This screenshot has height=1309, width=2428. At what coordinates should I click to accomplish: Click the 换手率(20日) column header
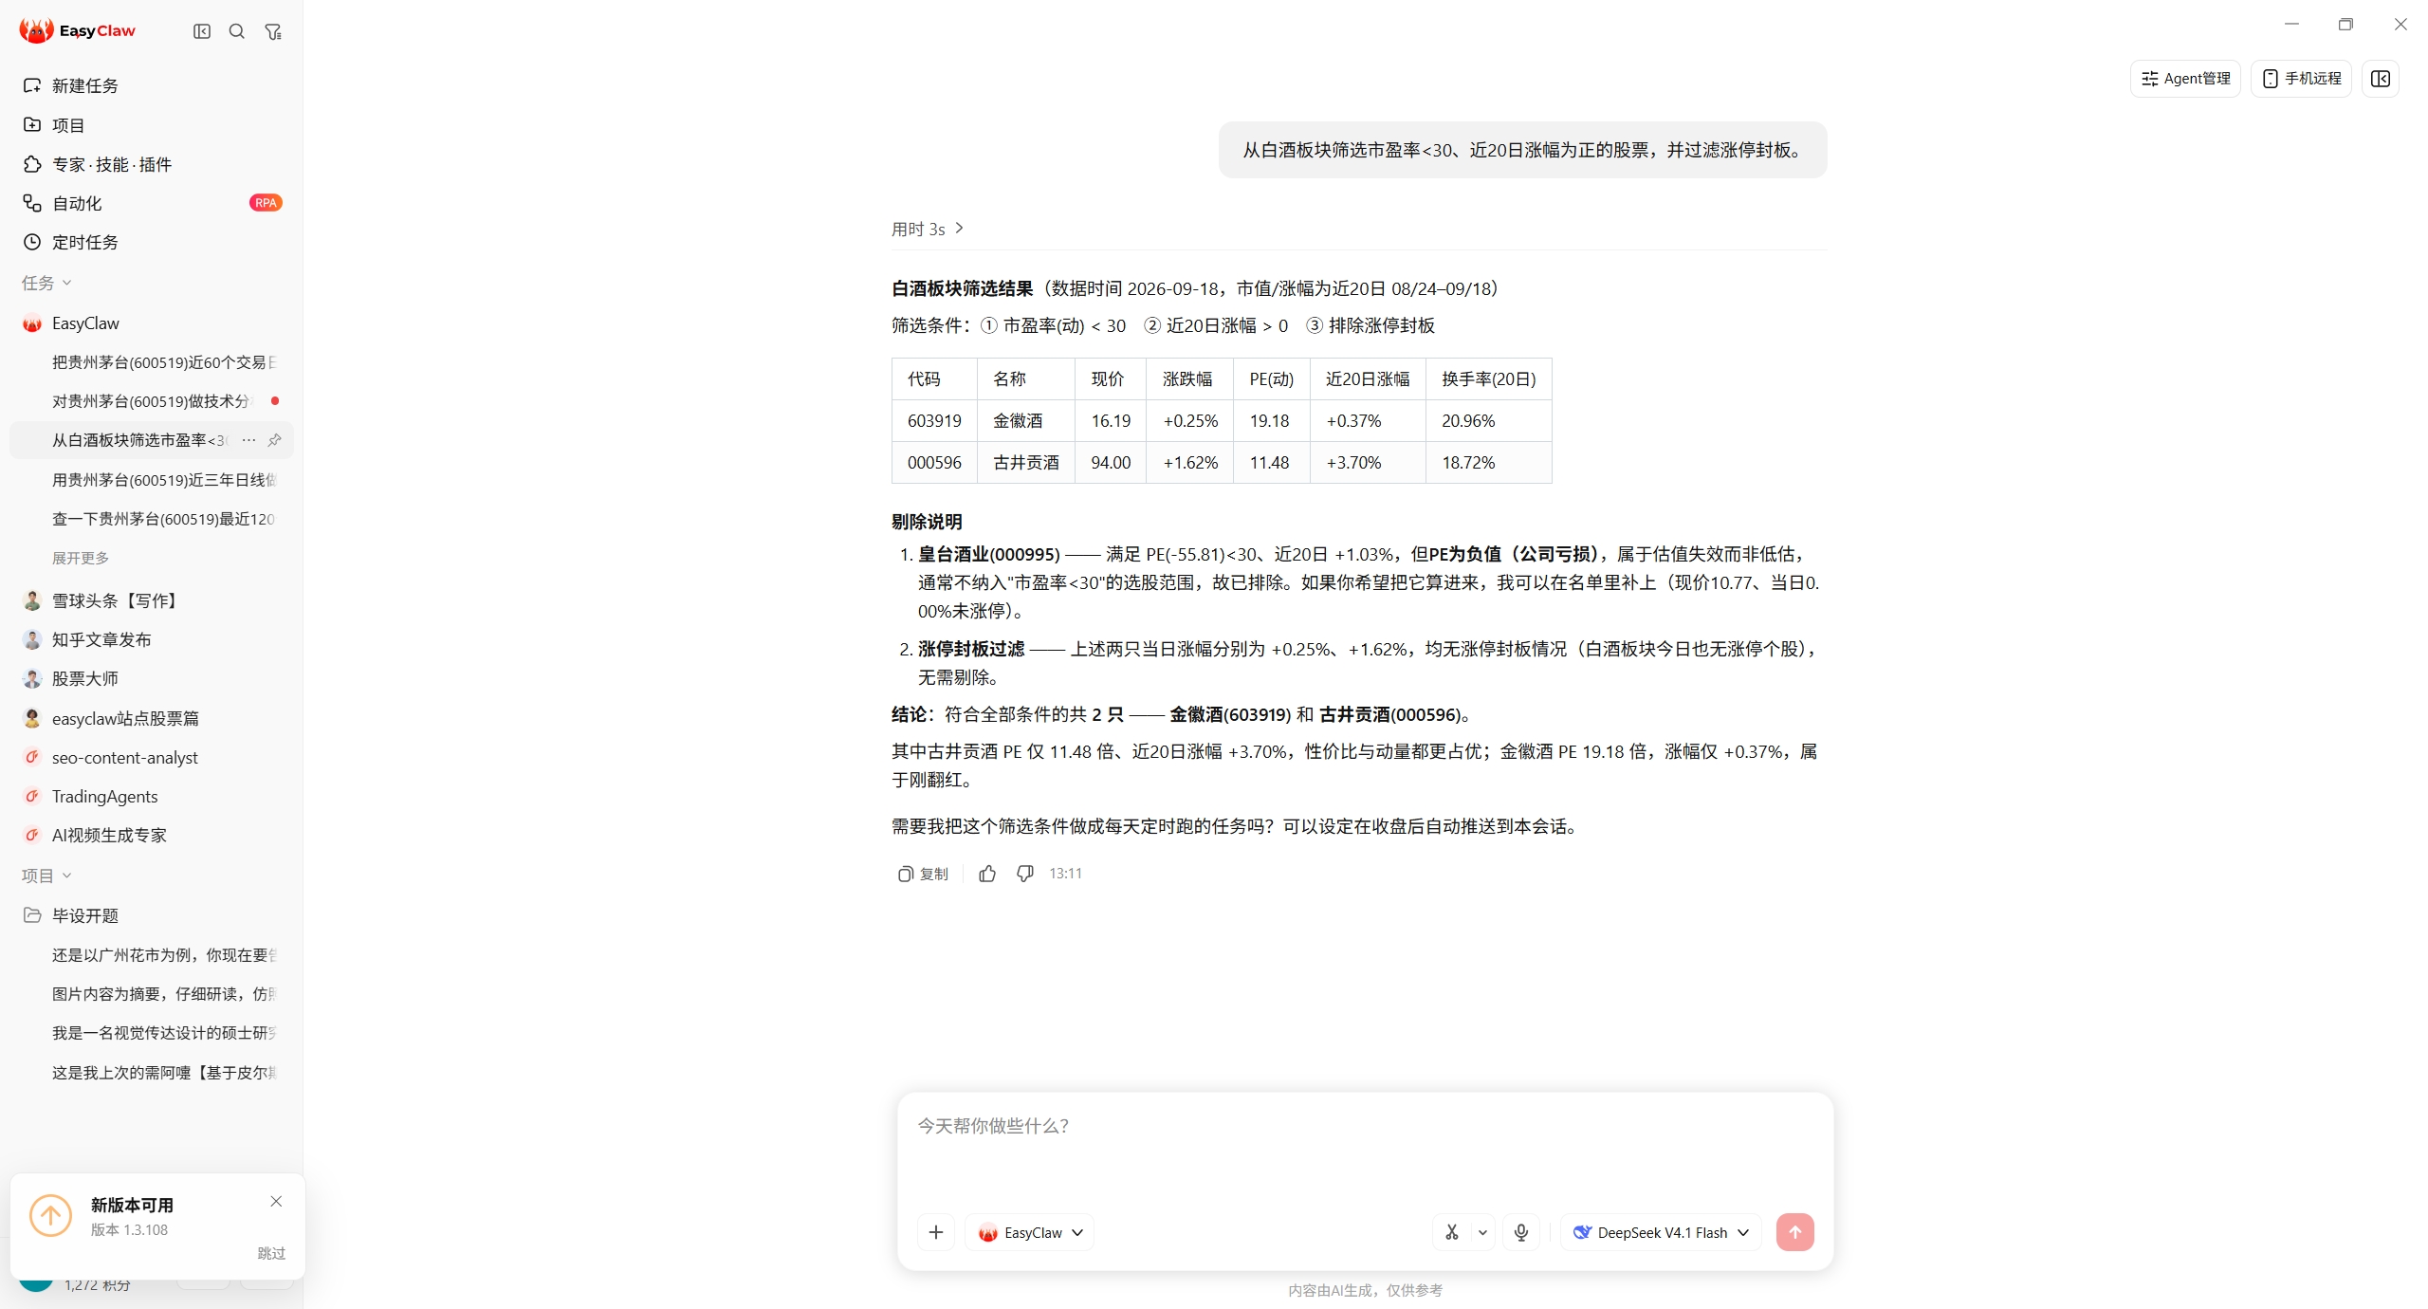click(1489, 378)
